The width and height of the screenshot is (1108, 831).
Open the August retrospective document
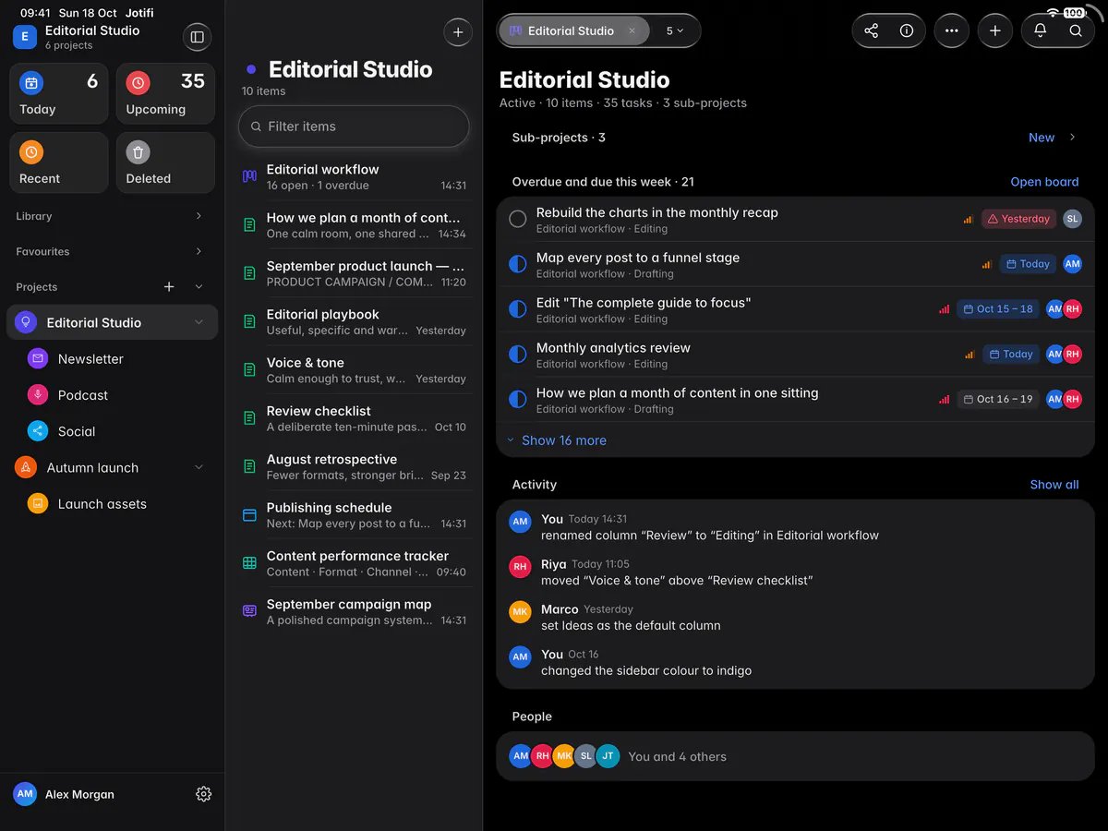[x=355, y=467]
